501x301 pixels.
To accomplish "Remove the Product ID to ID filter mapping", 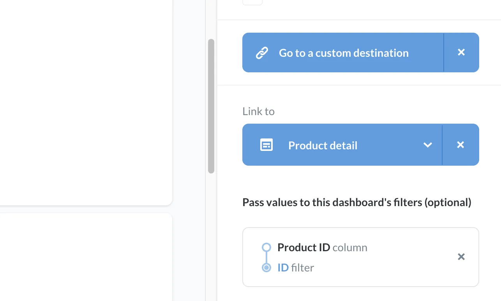I will pos(461,257).
